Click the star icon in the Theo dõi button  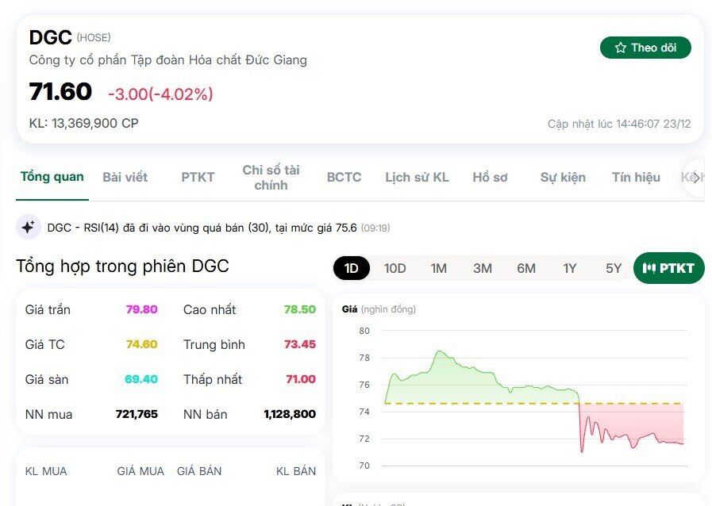(x=619, y=48)
